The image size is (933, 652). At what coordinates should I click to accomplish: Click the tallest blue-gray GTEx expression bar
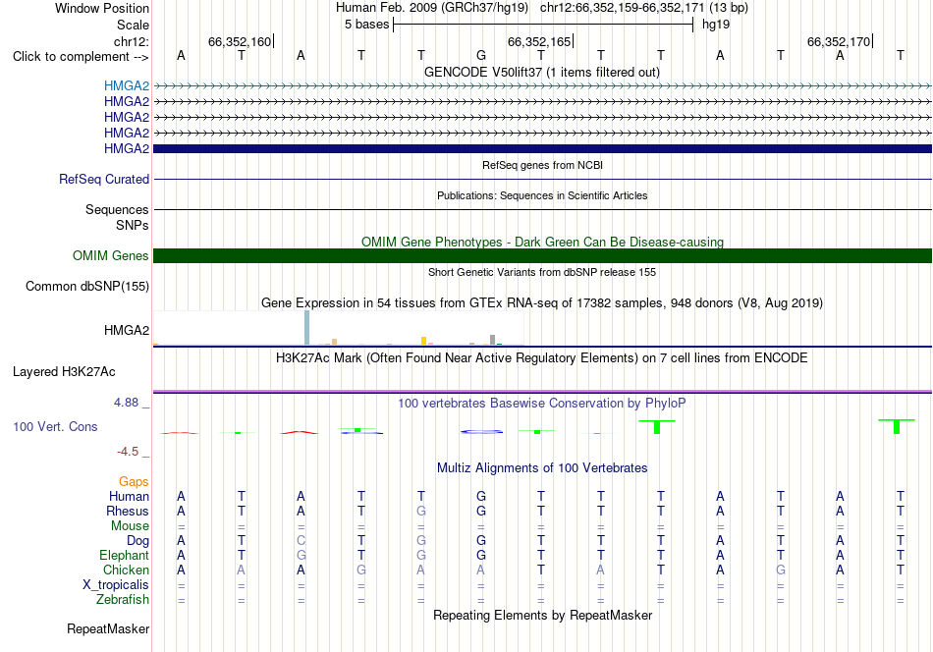307,327
